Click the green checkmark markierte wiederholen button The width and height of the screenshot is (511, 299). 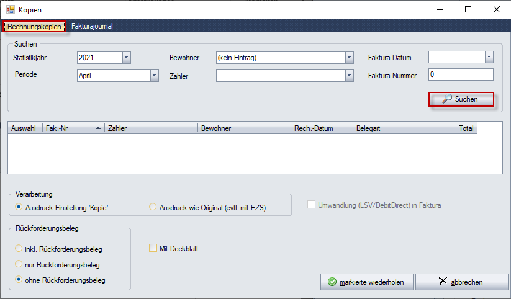coord(366,282)
